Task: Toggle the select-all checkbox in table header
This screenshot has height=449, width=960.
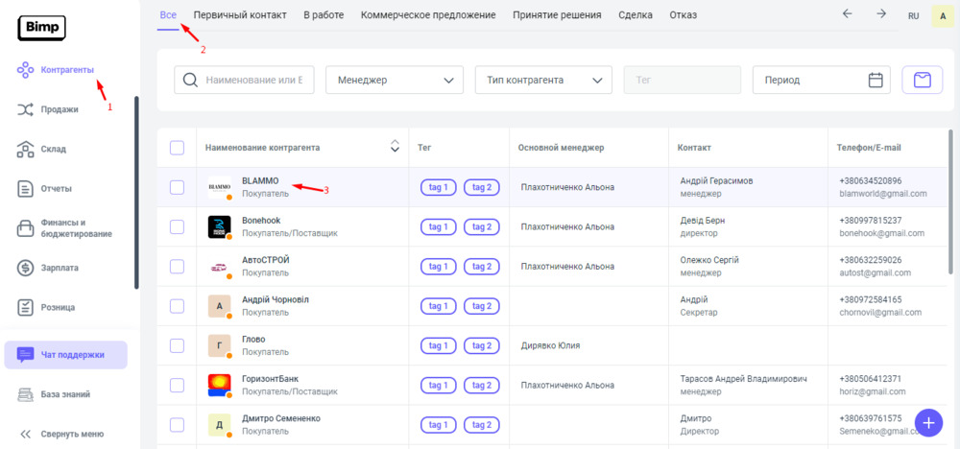Action: coord(177,147)
